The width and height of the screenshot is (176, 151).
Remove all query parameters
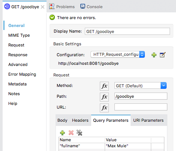click(79, 133)
